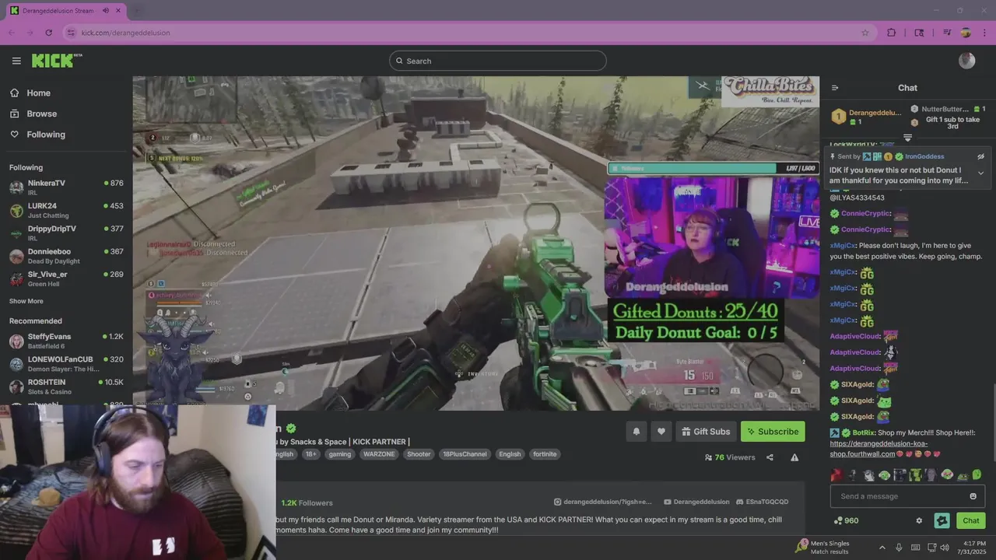996x560 pixels.
Task: Click the green Subscribe button
Action: pyautogui.click(x=773, y=432)
